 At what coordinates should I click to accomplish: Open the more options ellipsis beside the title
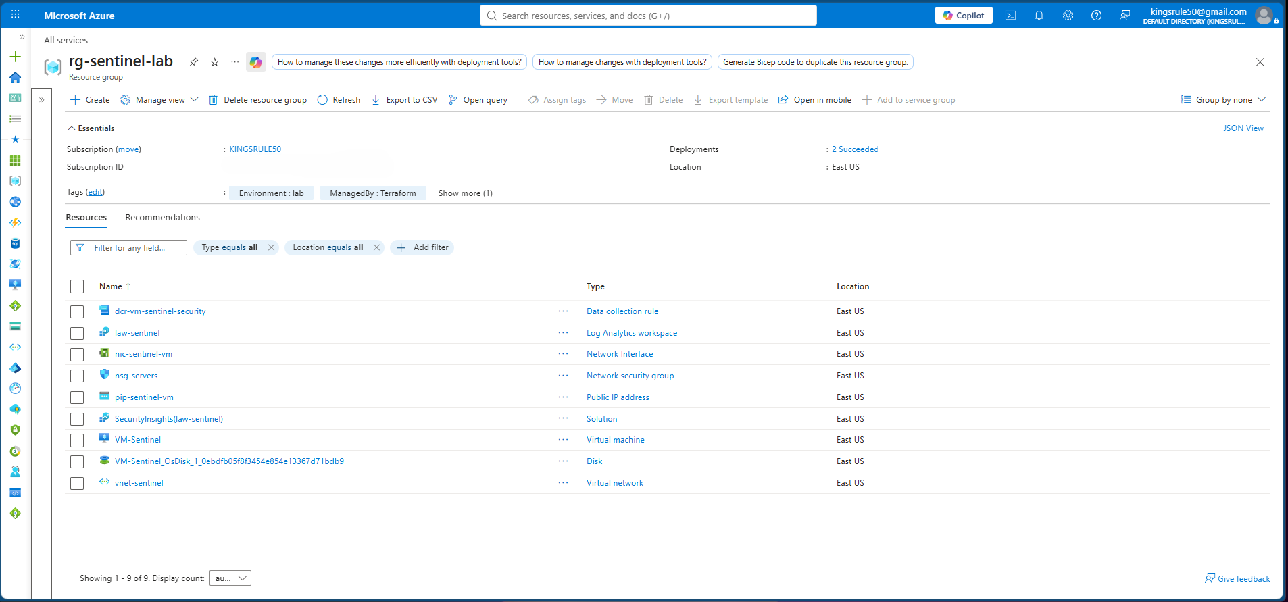[x=234, y=62]
